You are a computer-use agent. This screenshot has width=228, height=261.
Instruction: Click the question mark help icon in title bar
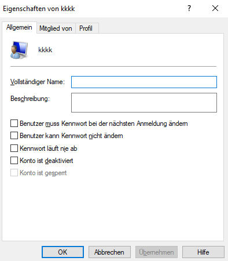click(189, 8)
